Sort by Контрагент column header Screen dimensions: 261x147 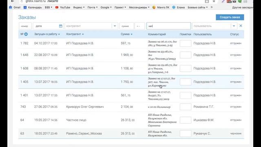point(75,34)
